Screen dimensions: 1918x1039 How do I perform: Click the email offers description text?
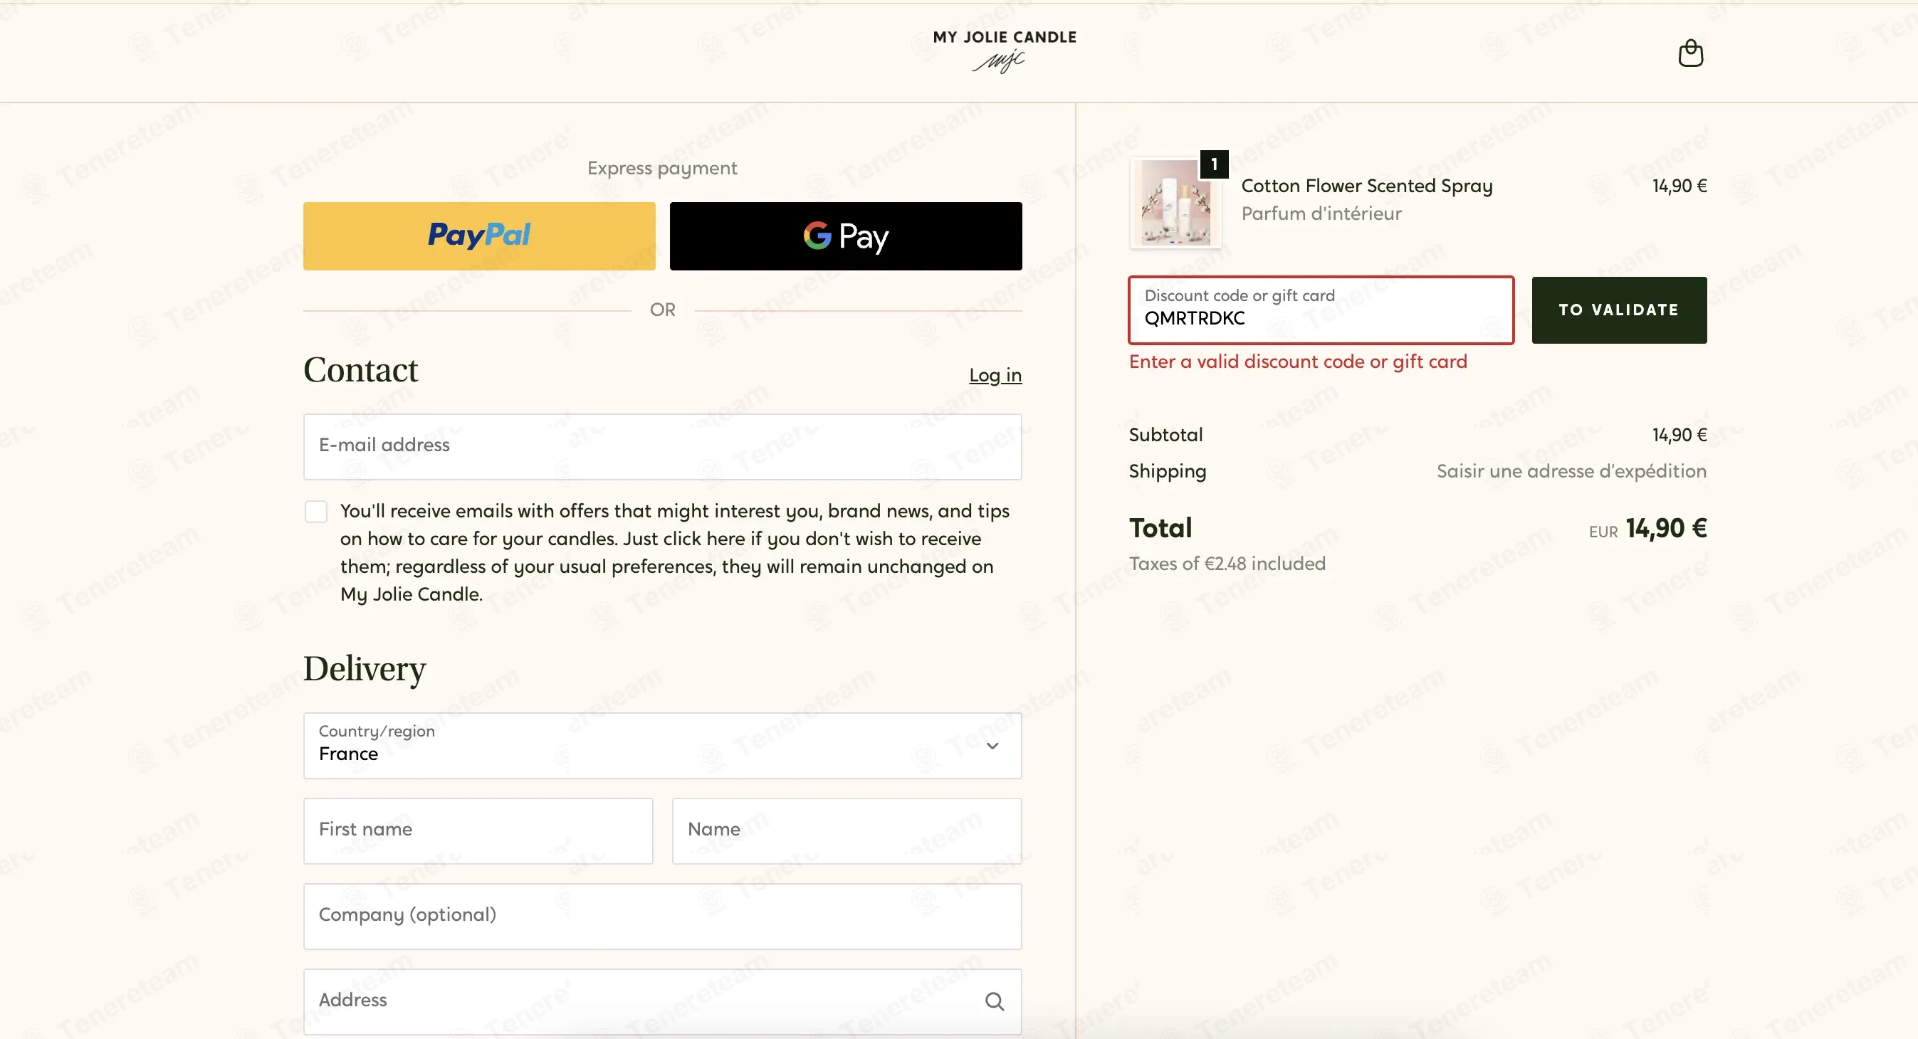(x=675, y=552)
